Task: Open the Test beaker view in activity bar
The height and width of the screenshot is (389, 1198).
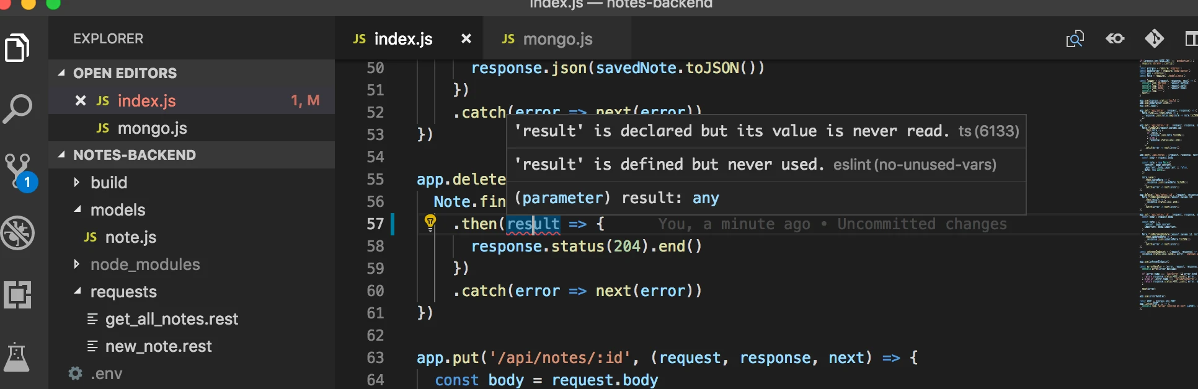Action: click(x=17, y=357)
